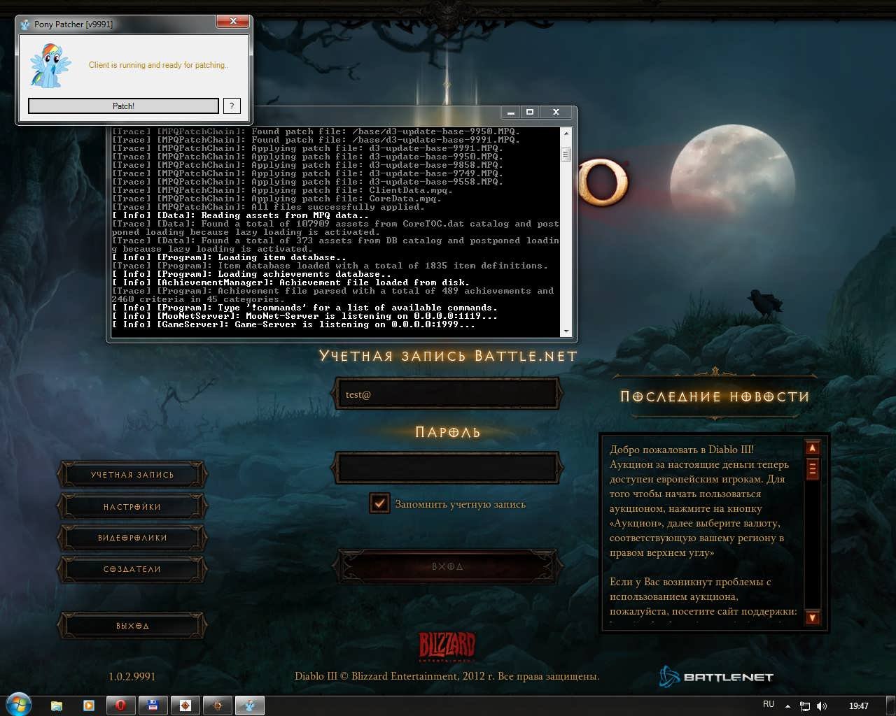Show hidden tray icons arrow
The height and width of the screenshot is (716, 896).
(x=788, y=706)
